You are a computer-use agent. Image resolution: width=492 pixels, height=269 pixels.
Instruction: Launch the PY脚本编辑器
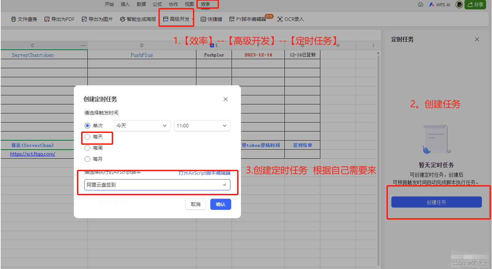tap(248, 19)
